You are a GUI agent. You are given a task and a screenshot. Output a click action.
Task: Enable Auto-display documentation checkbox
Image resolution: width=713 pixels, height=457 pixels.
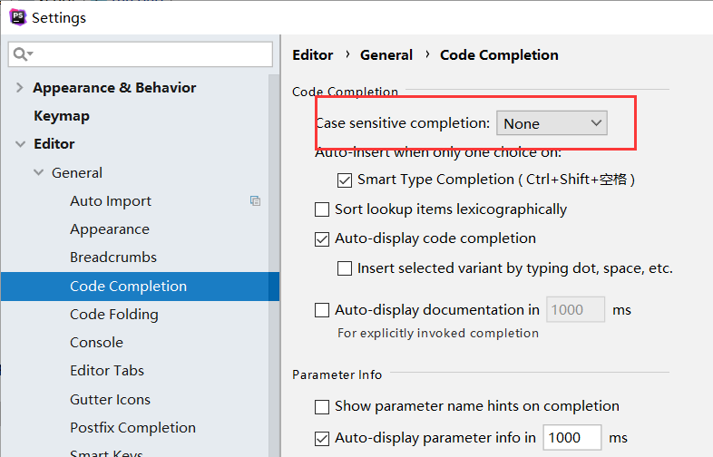coord(322,310)
